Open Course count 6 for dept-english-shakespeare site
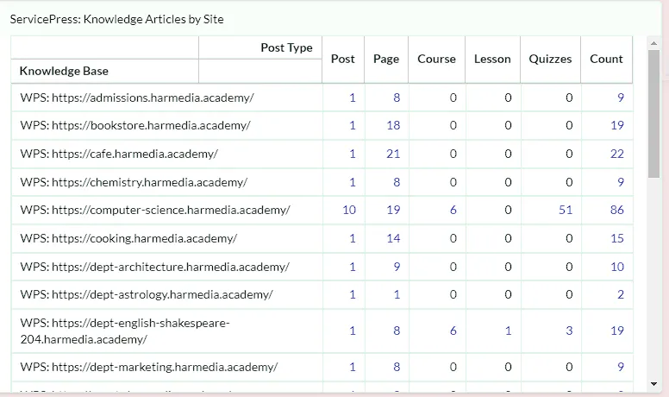669x397 pixels. [x=453, y=331]
